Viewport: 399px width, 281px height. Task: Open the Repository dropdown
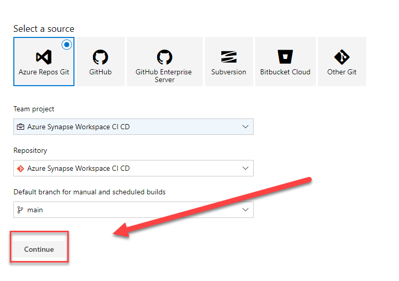click(134, 168)
